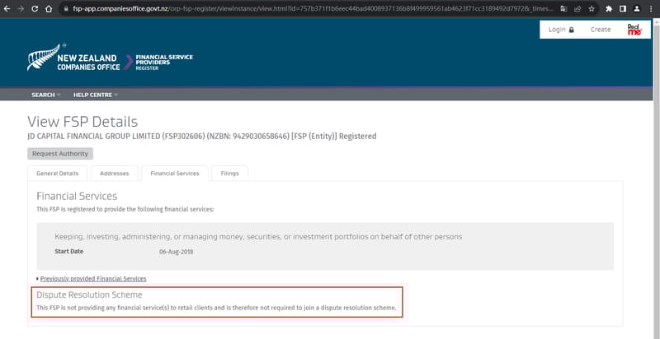The width and height of the screenshot is (660, 339).
Task: Toggle the browser side panel icon
Action: point(623,8)
